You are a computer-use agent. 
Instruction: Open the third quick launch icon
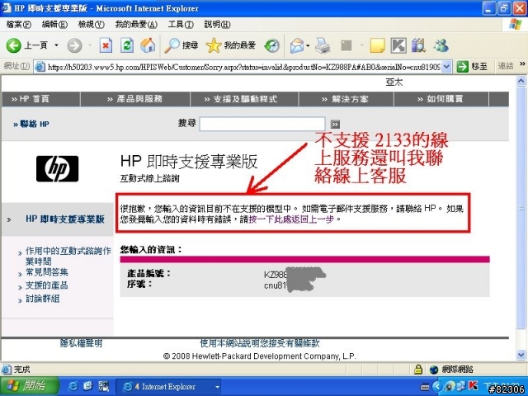pos(103,386)
